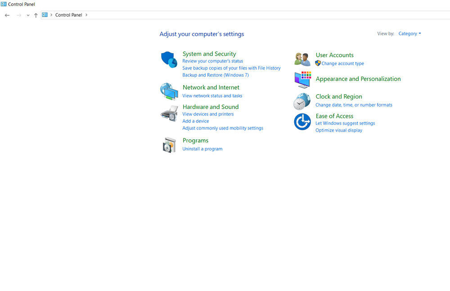Click the Appearance and Personalization monitor icon
This screenshot has height=291, width=450.
tap(302, 79)
